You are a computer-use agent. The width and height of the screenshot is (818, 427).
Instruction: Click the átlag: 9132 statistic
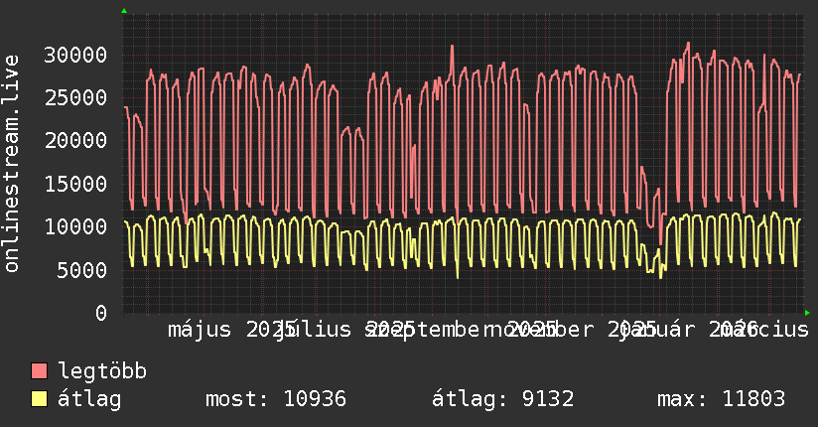503,399
